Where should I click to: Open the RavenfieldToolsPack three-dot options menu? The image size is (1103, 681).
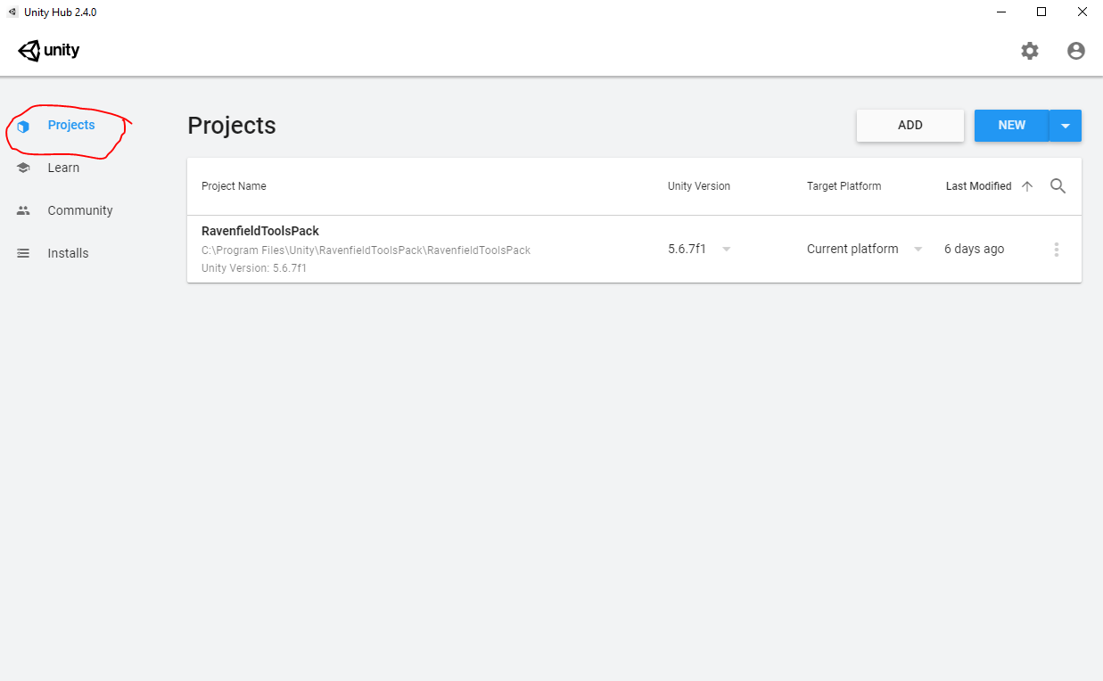[x=1057, y=250]
